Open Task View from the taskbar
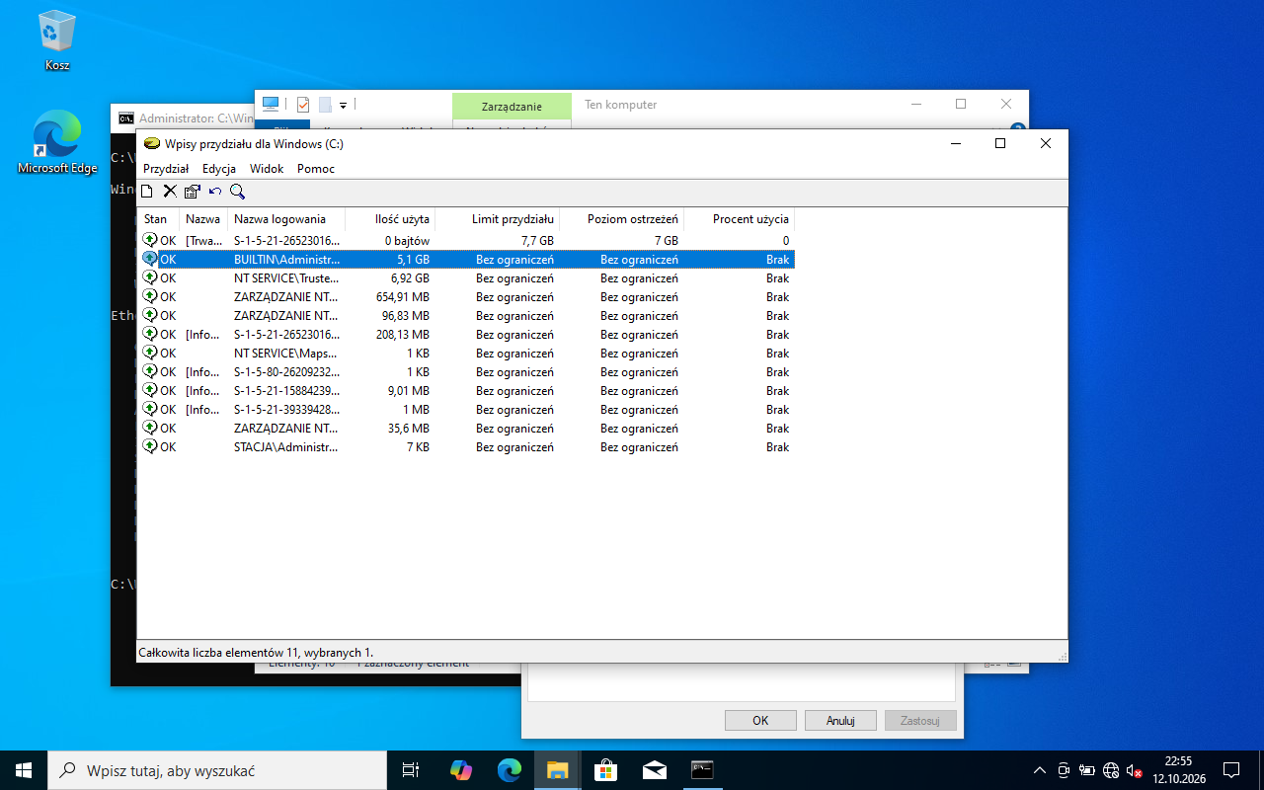Screen dimensions: 1264x790 411,770
